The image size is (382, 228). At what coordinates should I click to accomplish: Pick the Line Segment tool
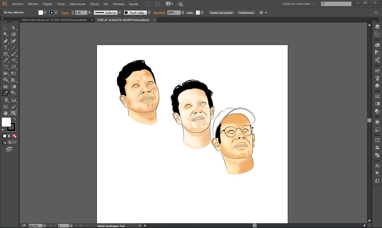click(14, 47)
